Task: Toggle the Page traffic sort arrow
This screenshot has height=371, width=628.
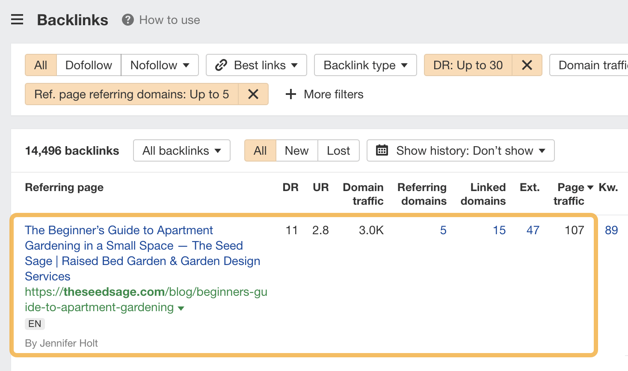Action: coord(590,187)
